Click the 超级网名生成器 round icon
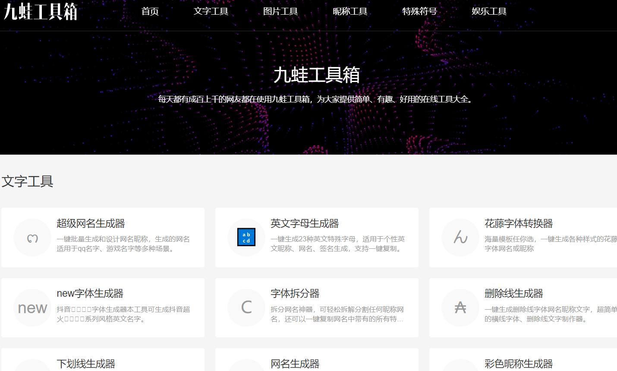Viewport: 617px width, 371px height. point(32,238)
